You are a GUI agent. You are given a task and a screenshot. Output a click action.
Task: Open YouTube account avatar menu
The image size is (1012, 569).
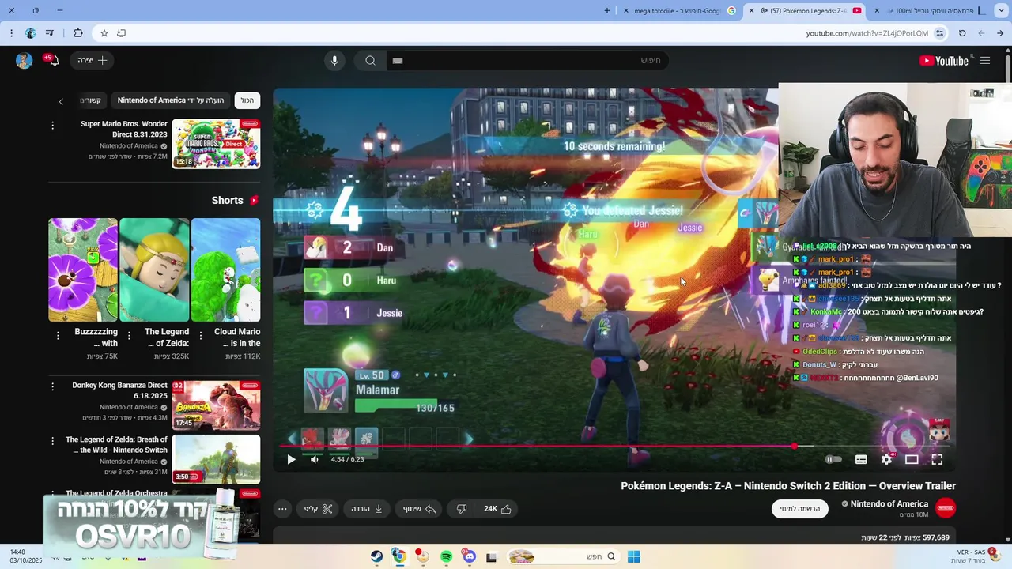click(x=24, y=61)
